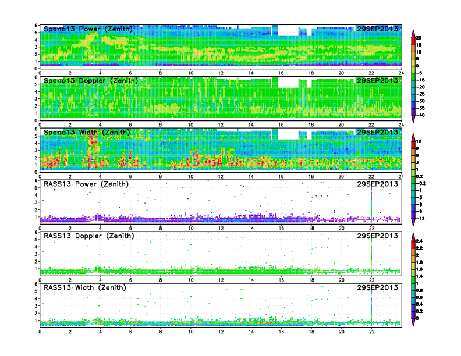
Task: Click y-axis tick "3" of RASS13 Power panel
Action: click(36, 202)
